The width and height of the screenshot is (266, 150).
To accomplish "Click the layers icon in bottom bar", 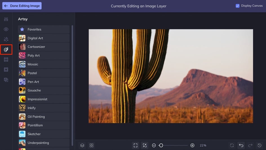I will click(82, 145).
